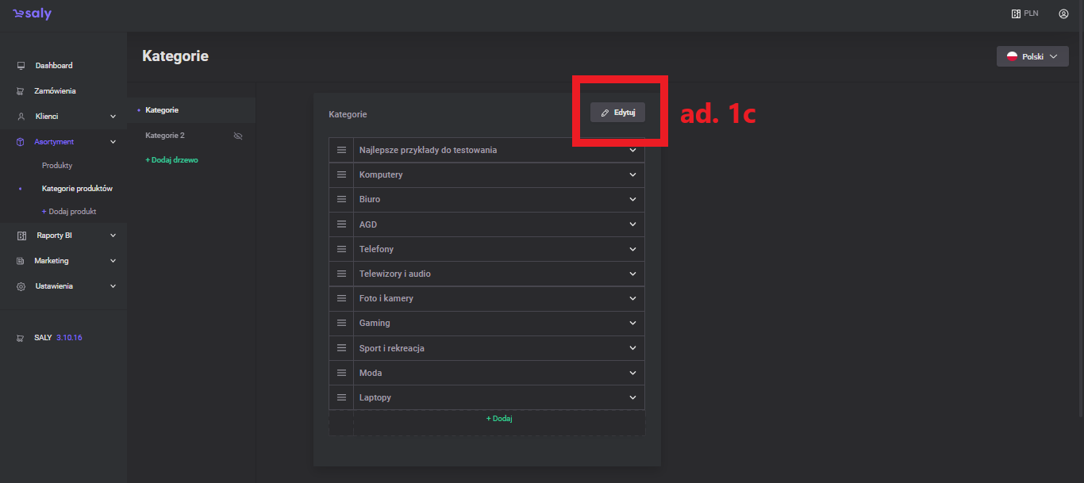1084x483 pixels.
Task: Expand the Moda category chevron
Action: pos(632,373)
